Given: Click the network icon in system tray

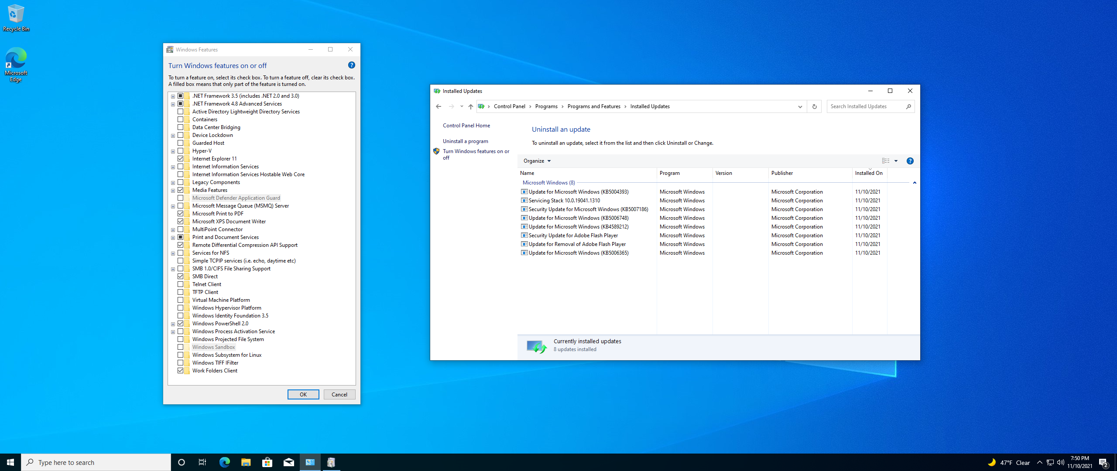Looking at the screenshot, I should point(1050,462).
